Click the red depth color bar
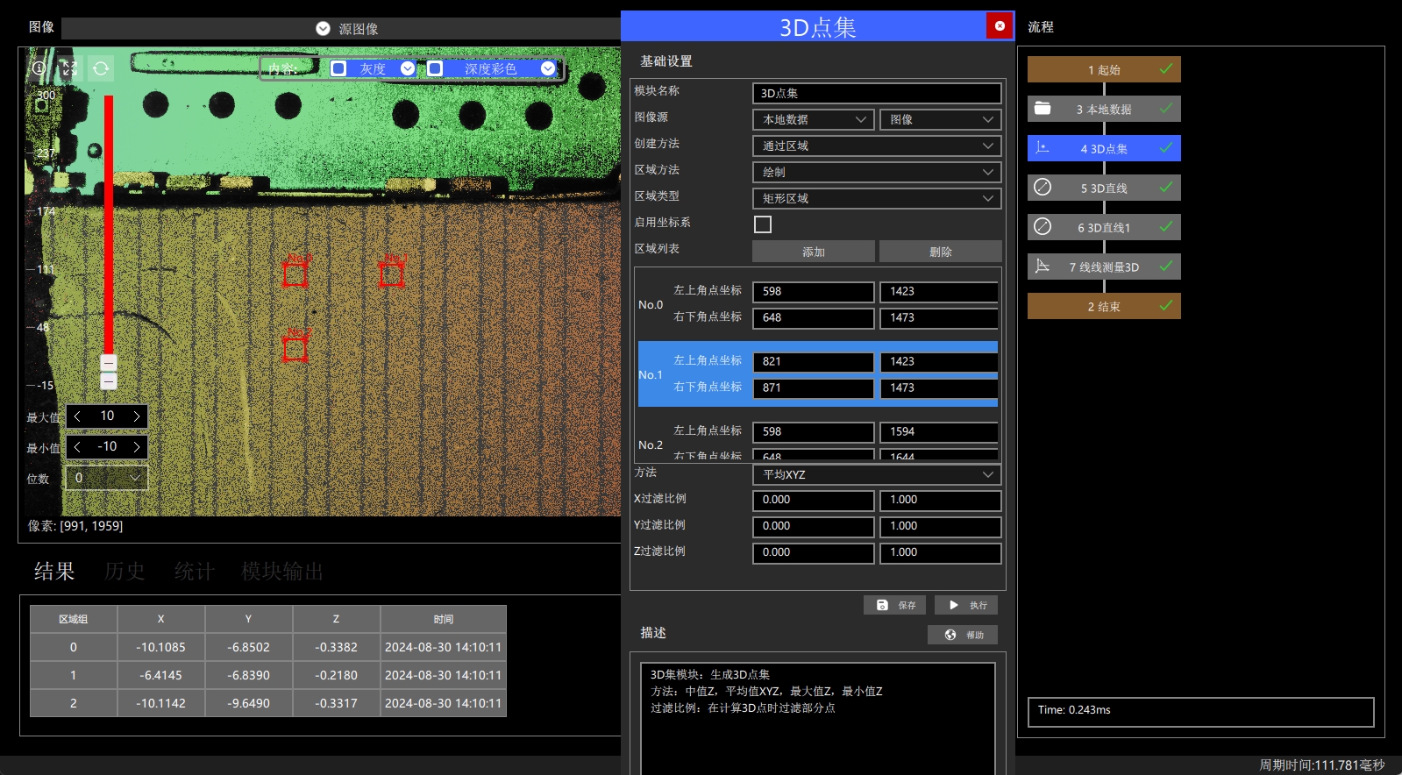This screenshot has width=1402, height=775. point(109,224)
